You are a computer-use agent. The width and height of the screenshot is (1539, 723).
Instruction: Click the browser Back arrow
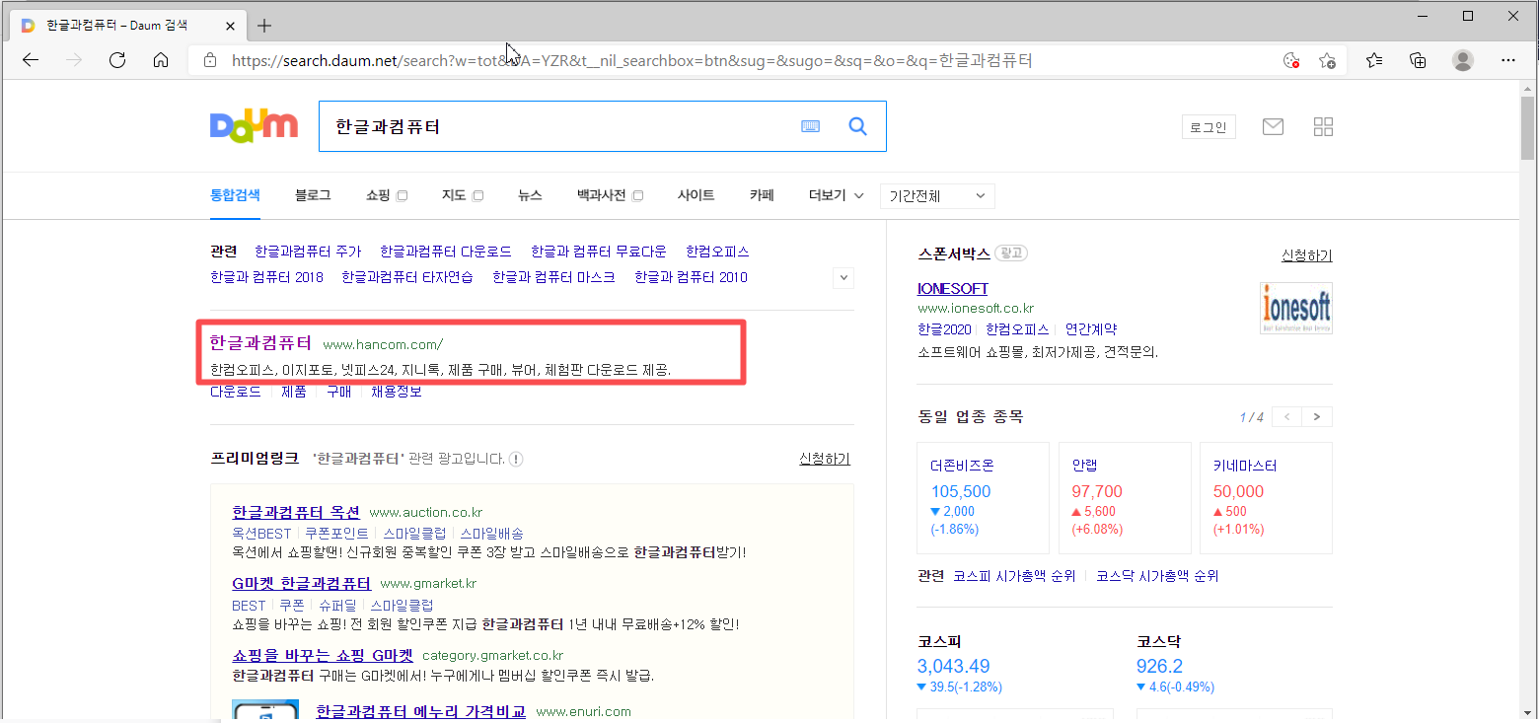(x=31, y=60)
